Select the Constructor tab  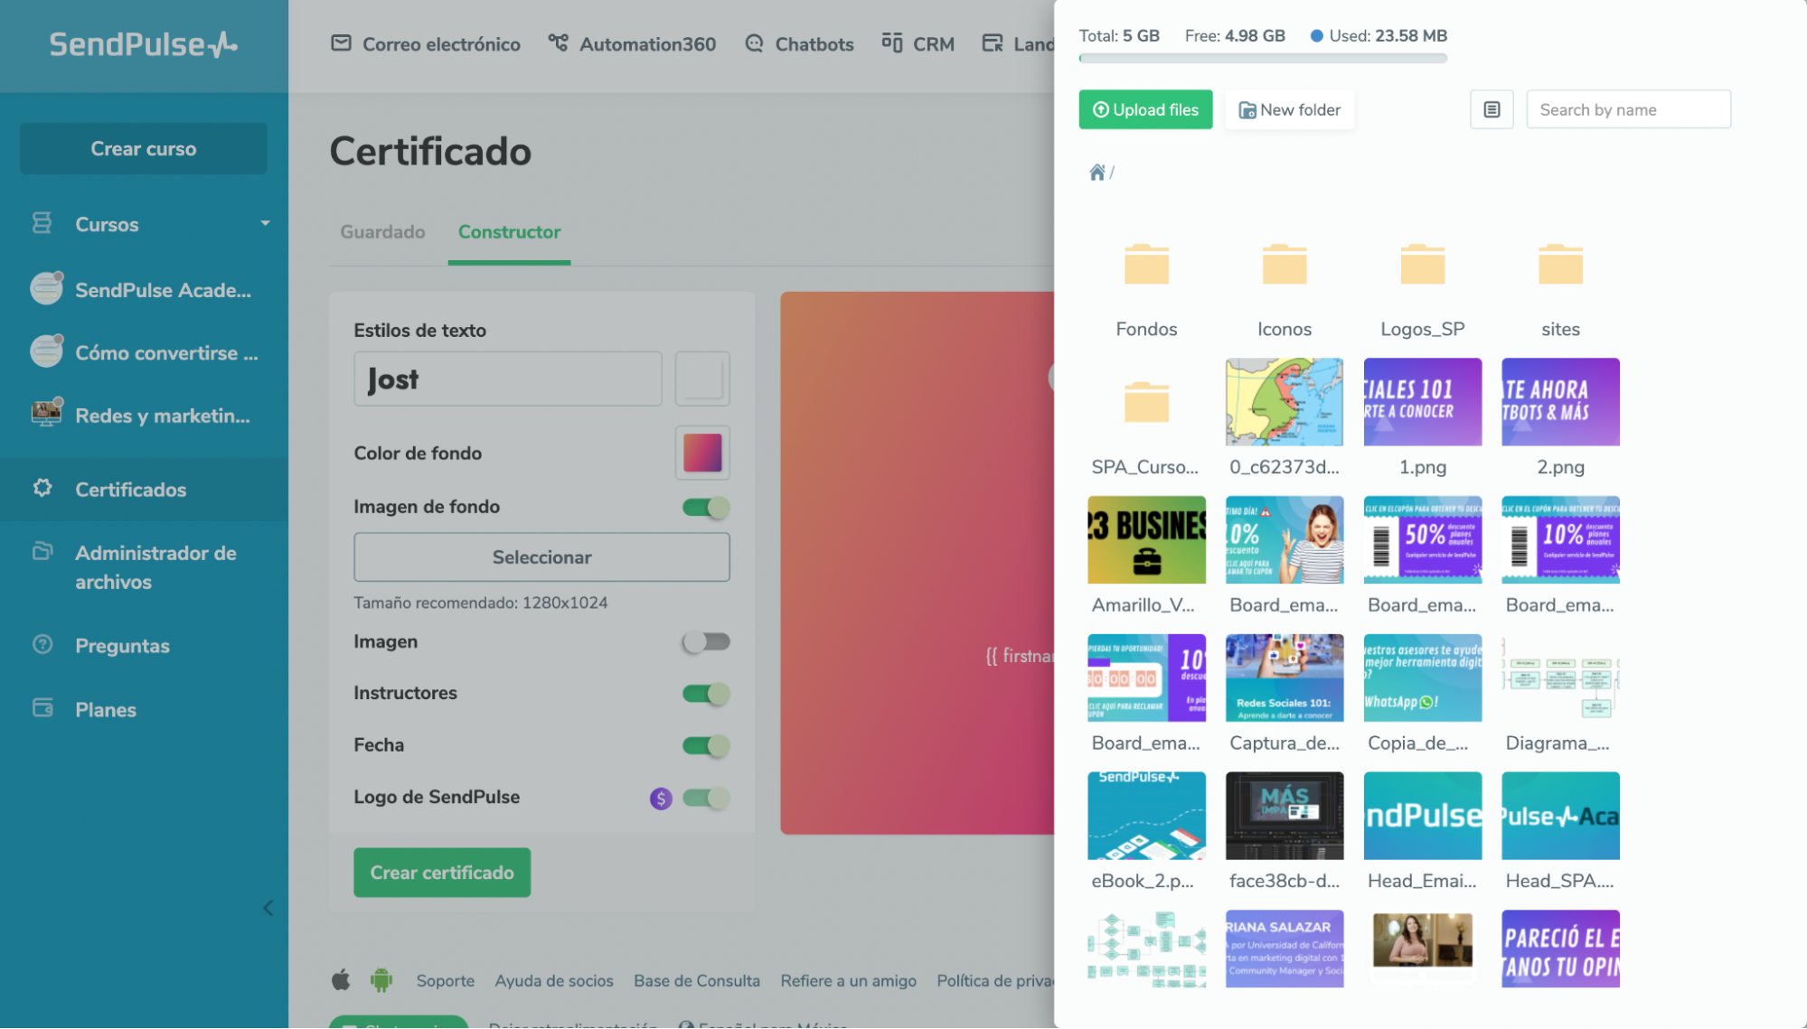(x=509, y=231)
